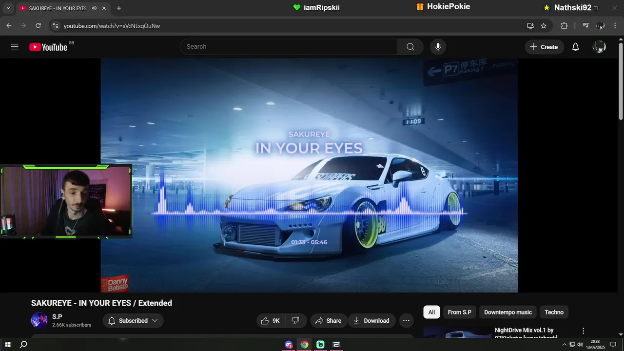This screenshot has width=624, height=351.
Task: Click the search magnifier button
Action: point(410,47)
